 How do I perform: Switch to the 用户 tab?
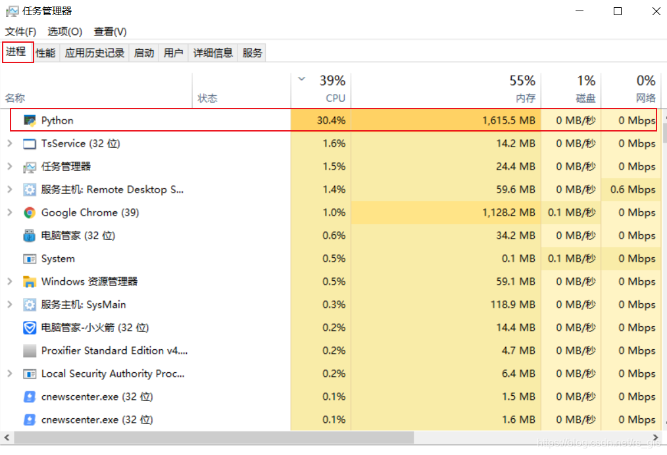click(174, 53)
